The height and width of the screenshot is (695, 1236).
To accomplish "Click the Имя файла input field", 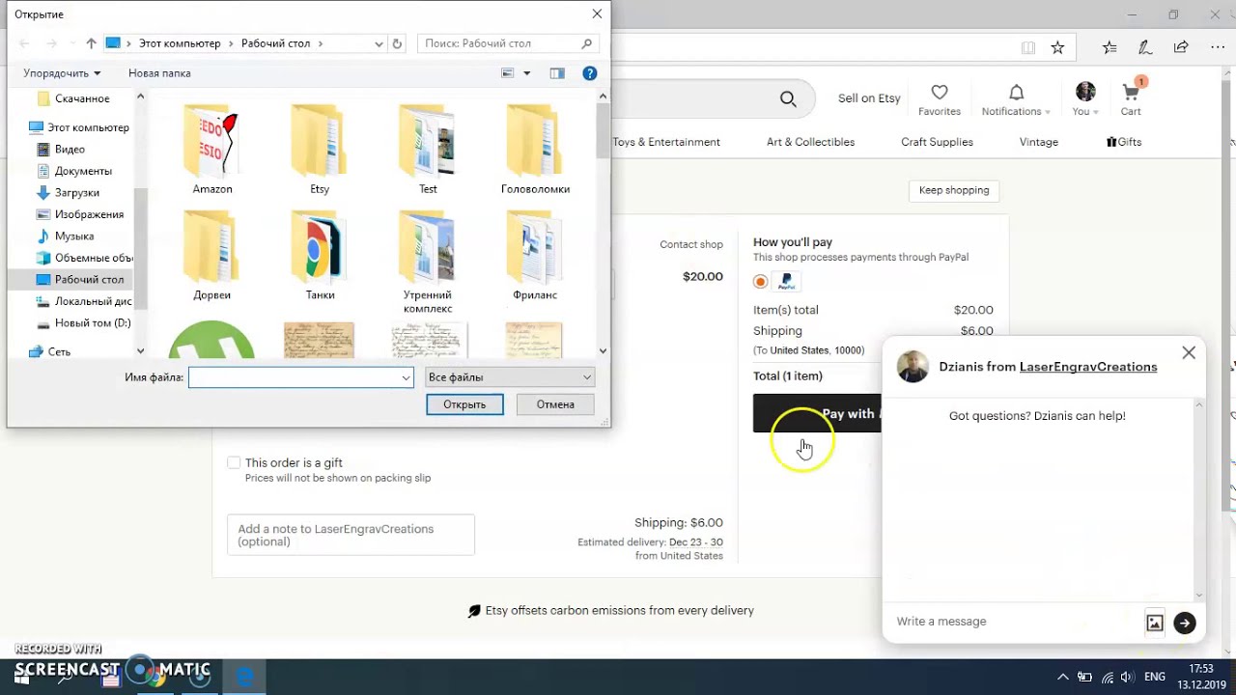I will [300, 377].
